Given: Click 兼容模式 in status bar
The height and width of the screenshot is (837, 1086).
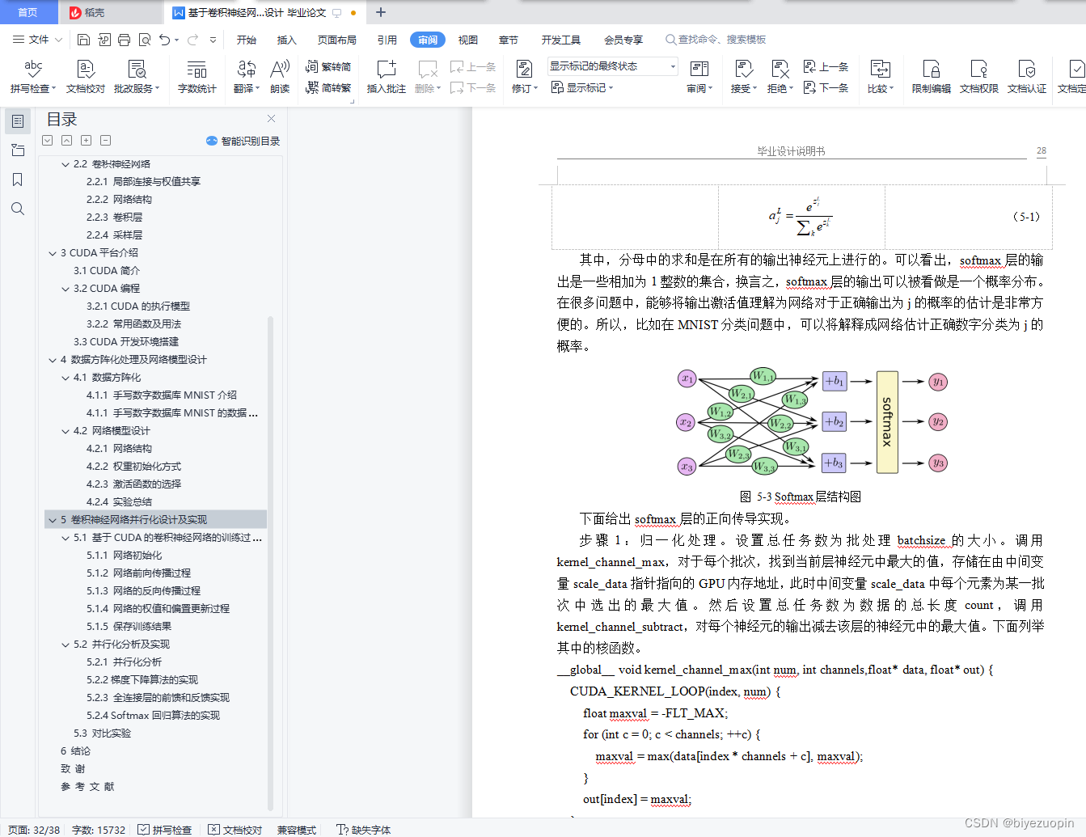Looking at the screenshot, I should [297, 830].
